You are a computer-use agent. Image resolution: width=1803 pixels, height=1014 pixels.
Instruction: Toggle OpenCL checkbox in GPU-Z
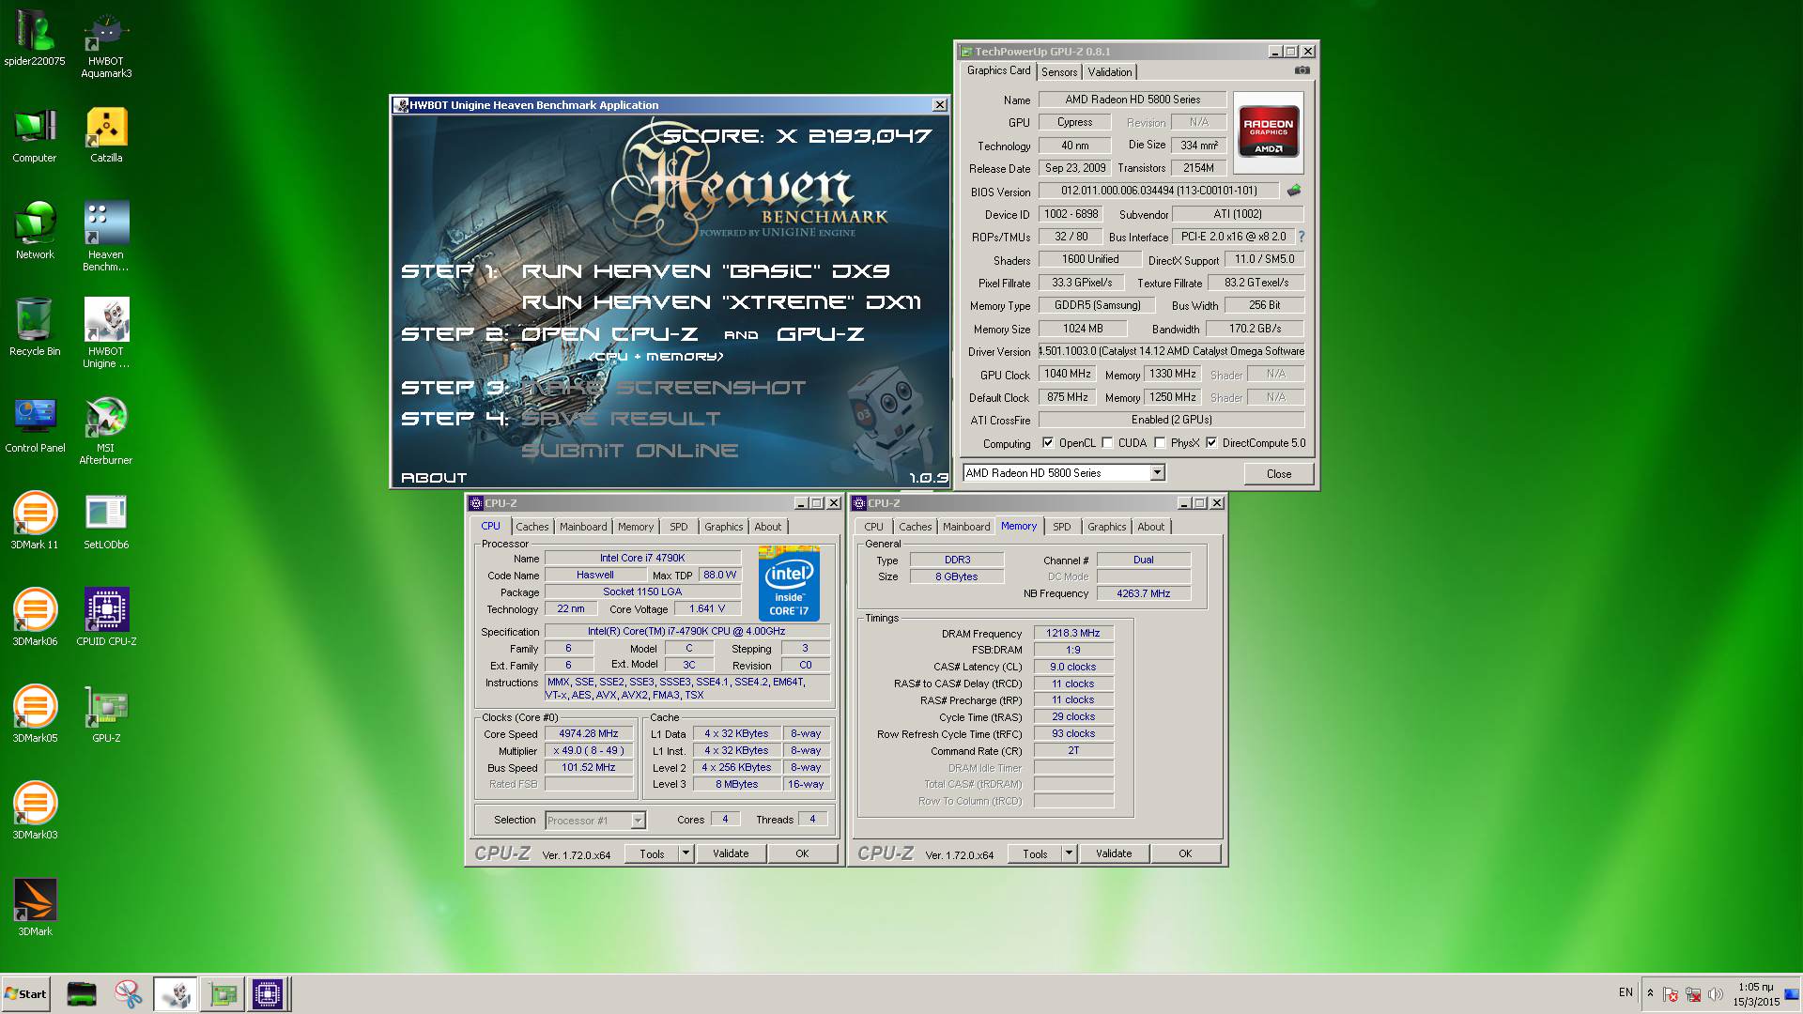1048,443
